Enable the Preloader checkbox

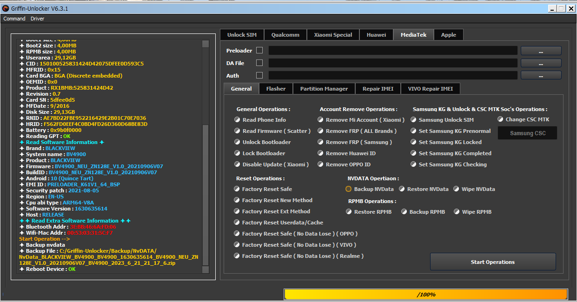[259, 50]
